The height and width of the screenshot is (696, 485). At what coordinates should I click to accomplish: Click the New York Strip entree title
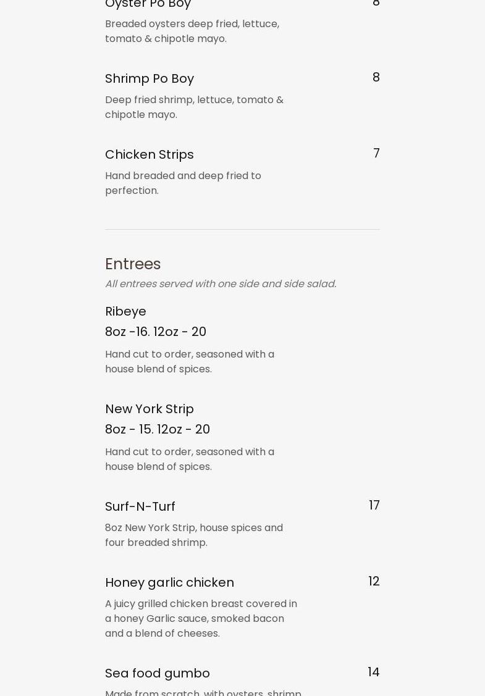150,409
